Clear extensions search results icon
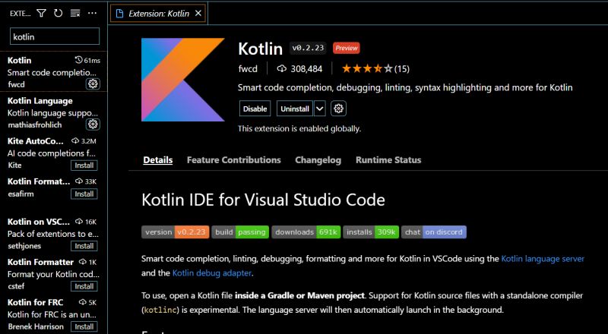This screenshot has width=608, height=334. click(74, 14)
